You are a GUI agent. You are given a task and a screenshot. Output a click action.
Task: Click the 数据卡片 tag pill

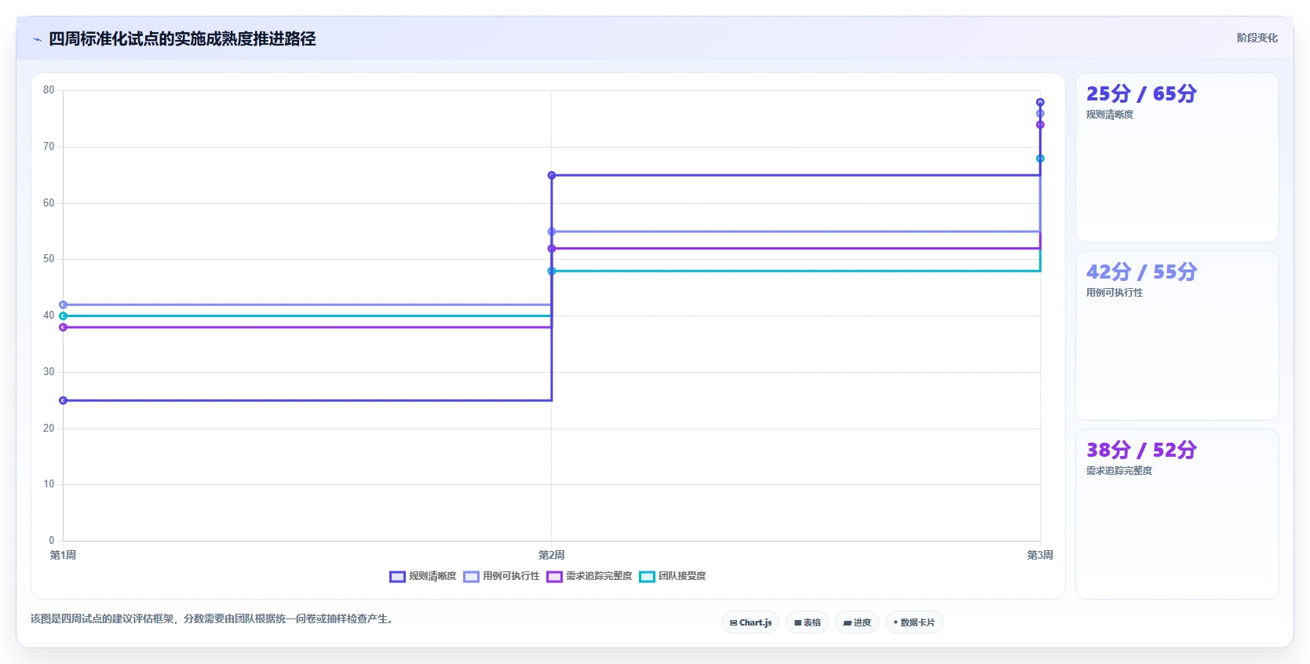pyautogui.click(x=914, y=622)
